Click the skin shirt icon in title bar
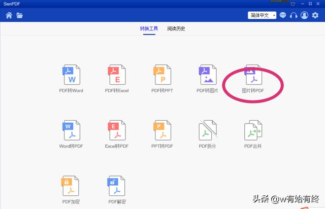Image resolution: width=325 pixels, height=209 pixels. pyautogui.click(x=292, y=4)
